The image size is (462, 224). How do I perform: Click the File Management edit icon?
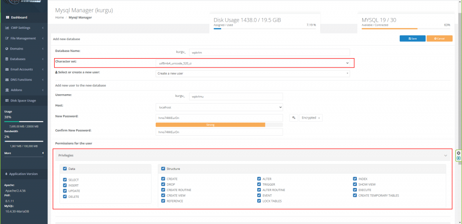click(x=7, y=38)
